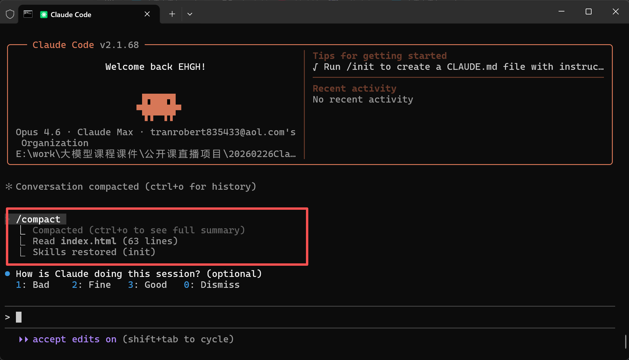
Task: Click the shield icon in the title bar
Action: [x=10, y=14]
